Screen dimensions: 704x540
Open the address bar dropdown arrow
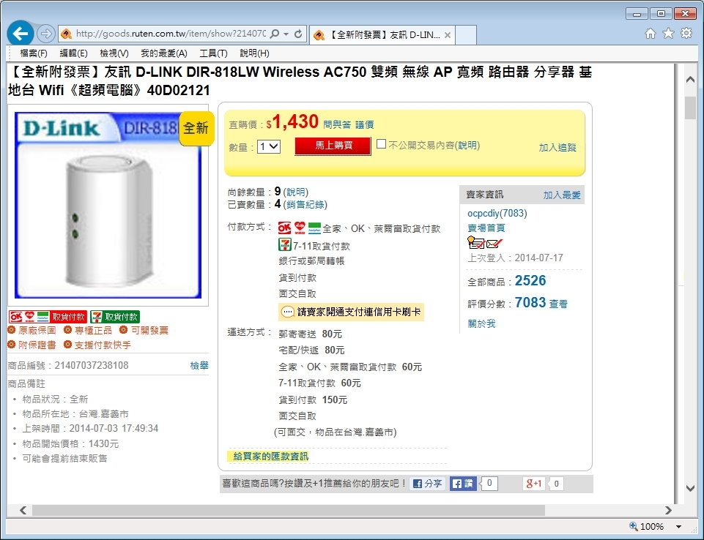click(x=286, y=34)
